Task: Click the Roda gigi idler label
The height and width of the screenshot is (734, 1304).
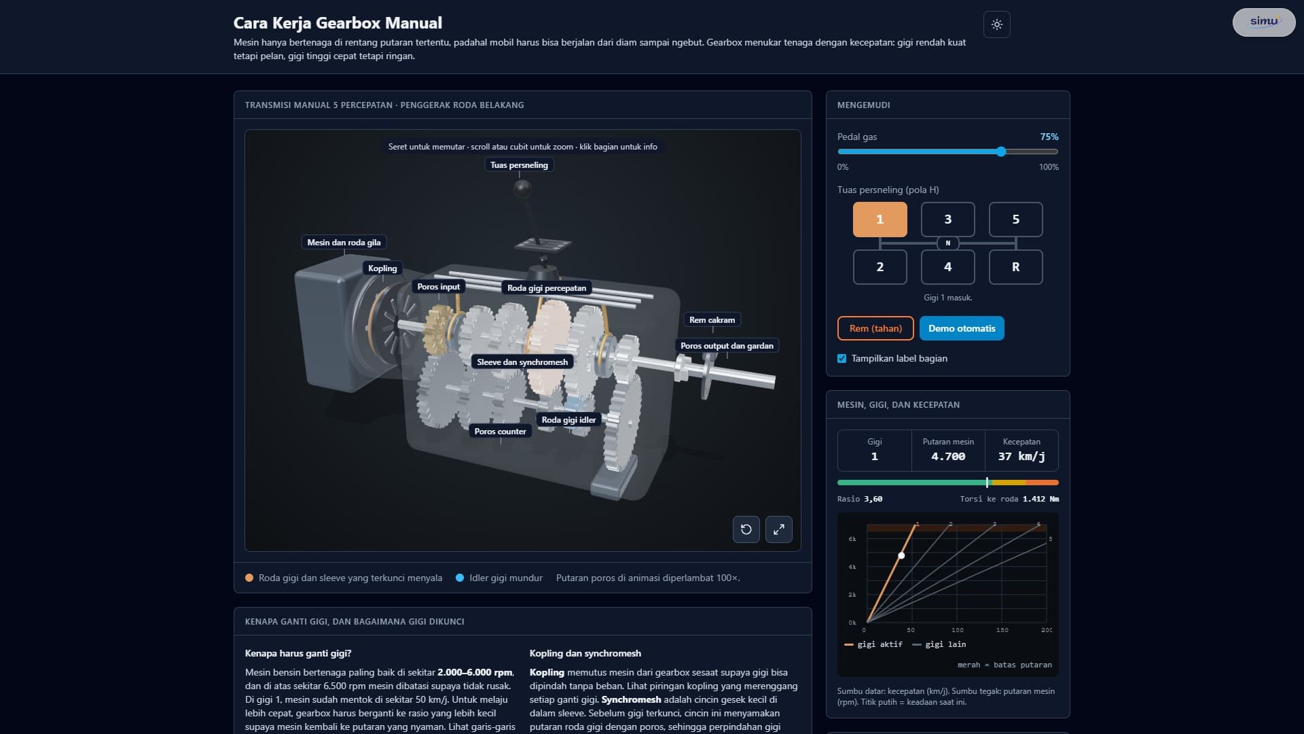Action: [x=568, y=420]
